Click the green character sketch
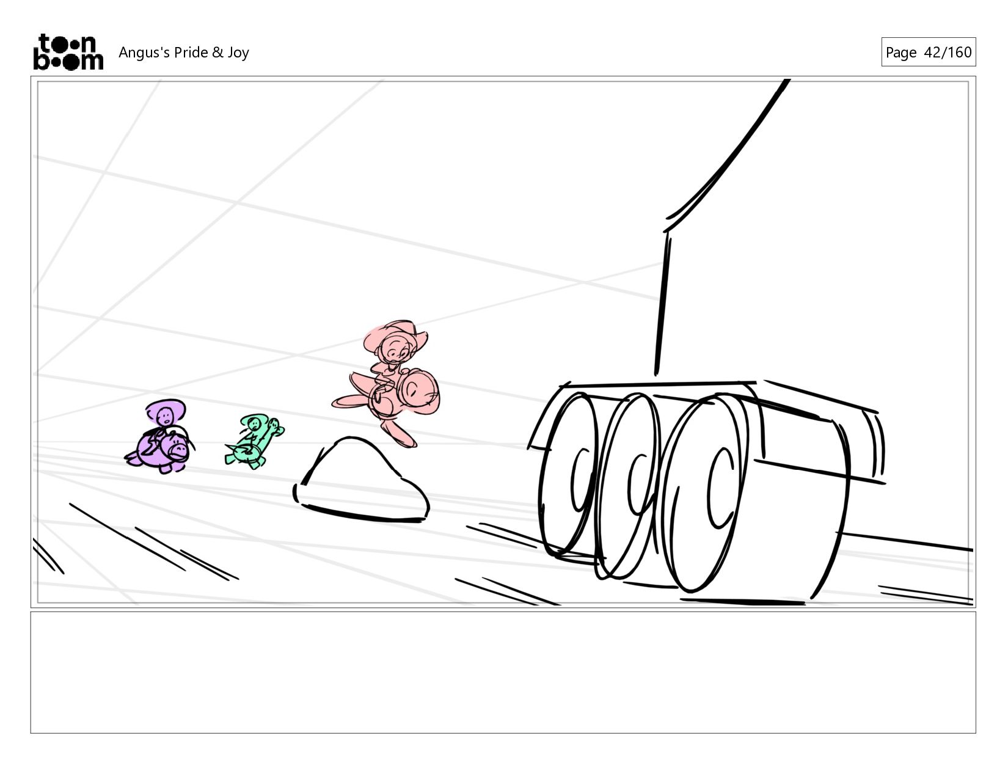1008x779 pixels. [x=254, y=441]
